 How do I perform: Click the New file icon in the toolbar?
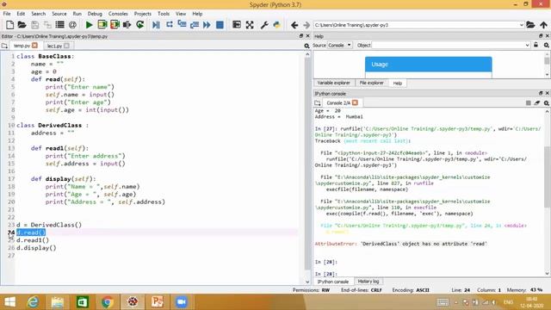(x=9, y=25)
